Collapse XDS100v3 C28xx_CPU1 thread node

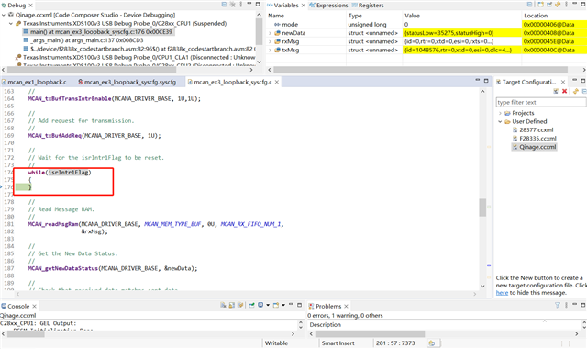(x=11, y=24)
